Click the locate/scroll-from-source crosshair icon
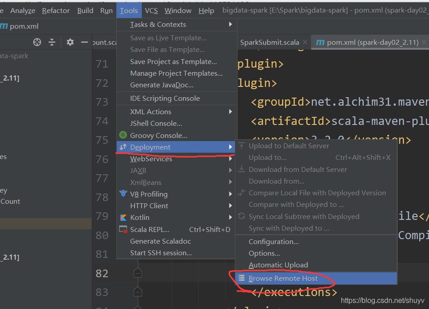429x309 pixels. 37,42
